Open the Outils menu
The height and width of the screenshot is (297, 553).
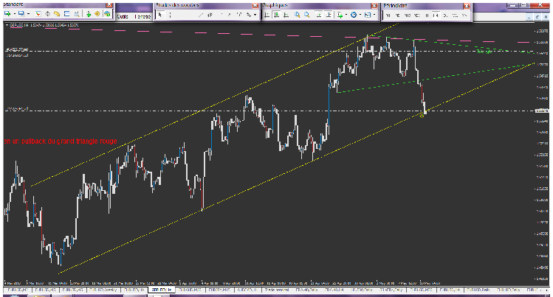[x=122, y=16]
